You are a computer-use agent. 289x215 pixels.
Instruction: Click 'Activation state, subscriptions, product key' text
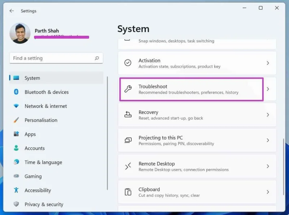point(180,66)
